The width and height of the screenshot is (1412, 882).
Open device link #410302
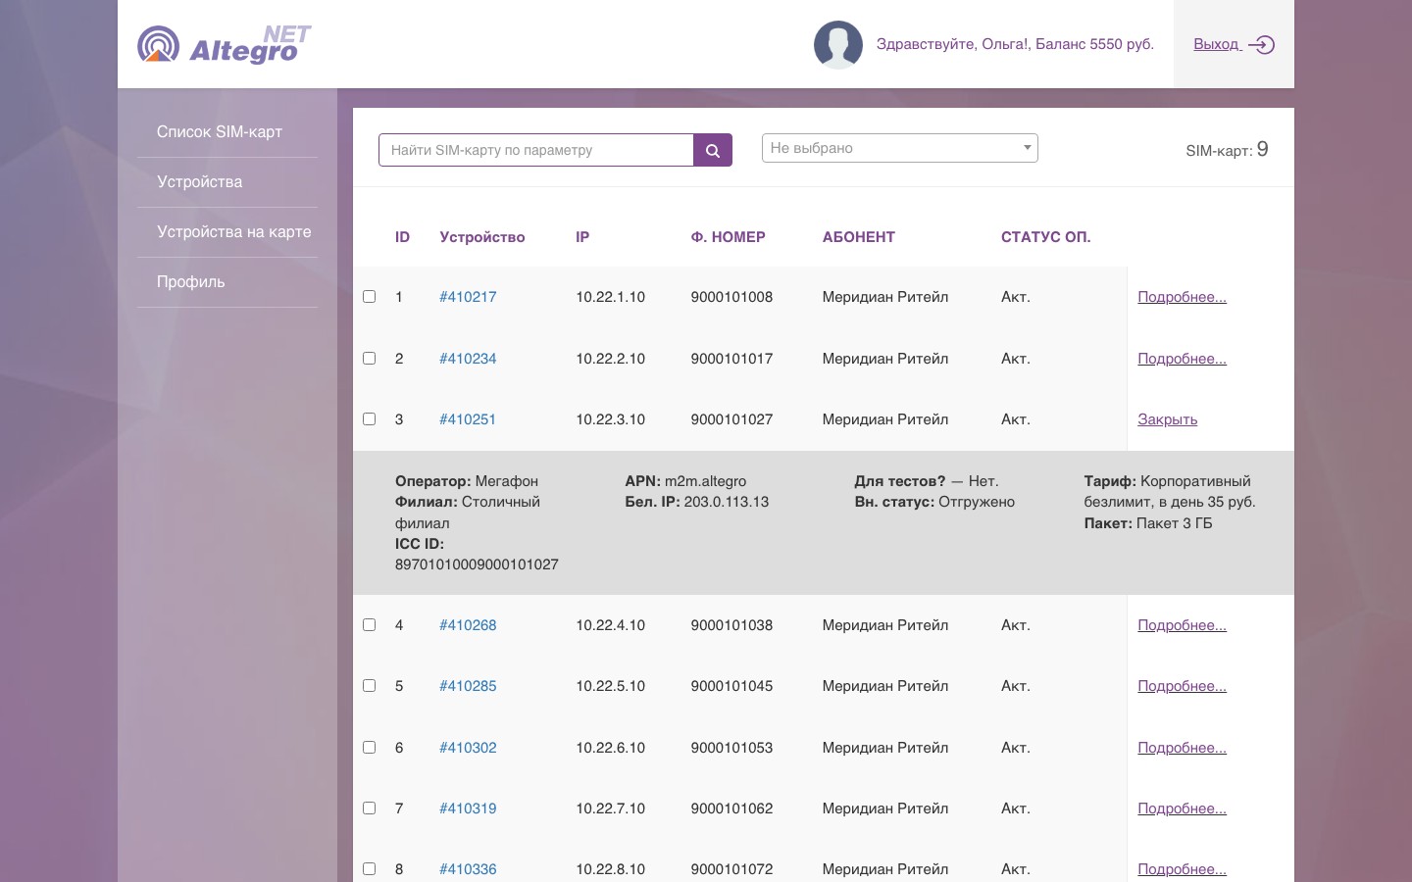coord(468,748)
